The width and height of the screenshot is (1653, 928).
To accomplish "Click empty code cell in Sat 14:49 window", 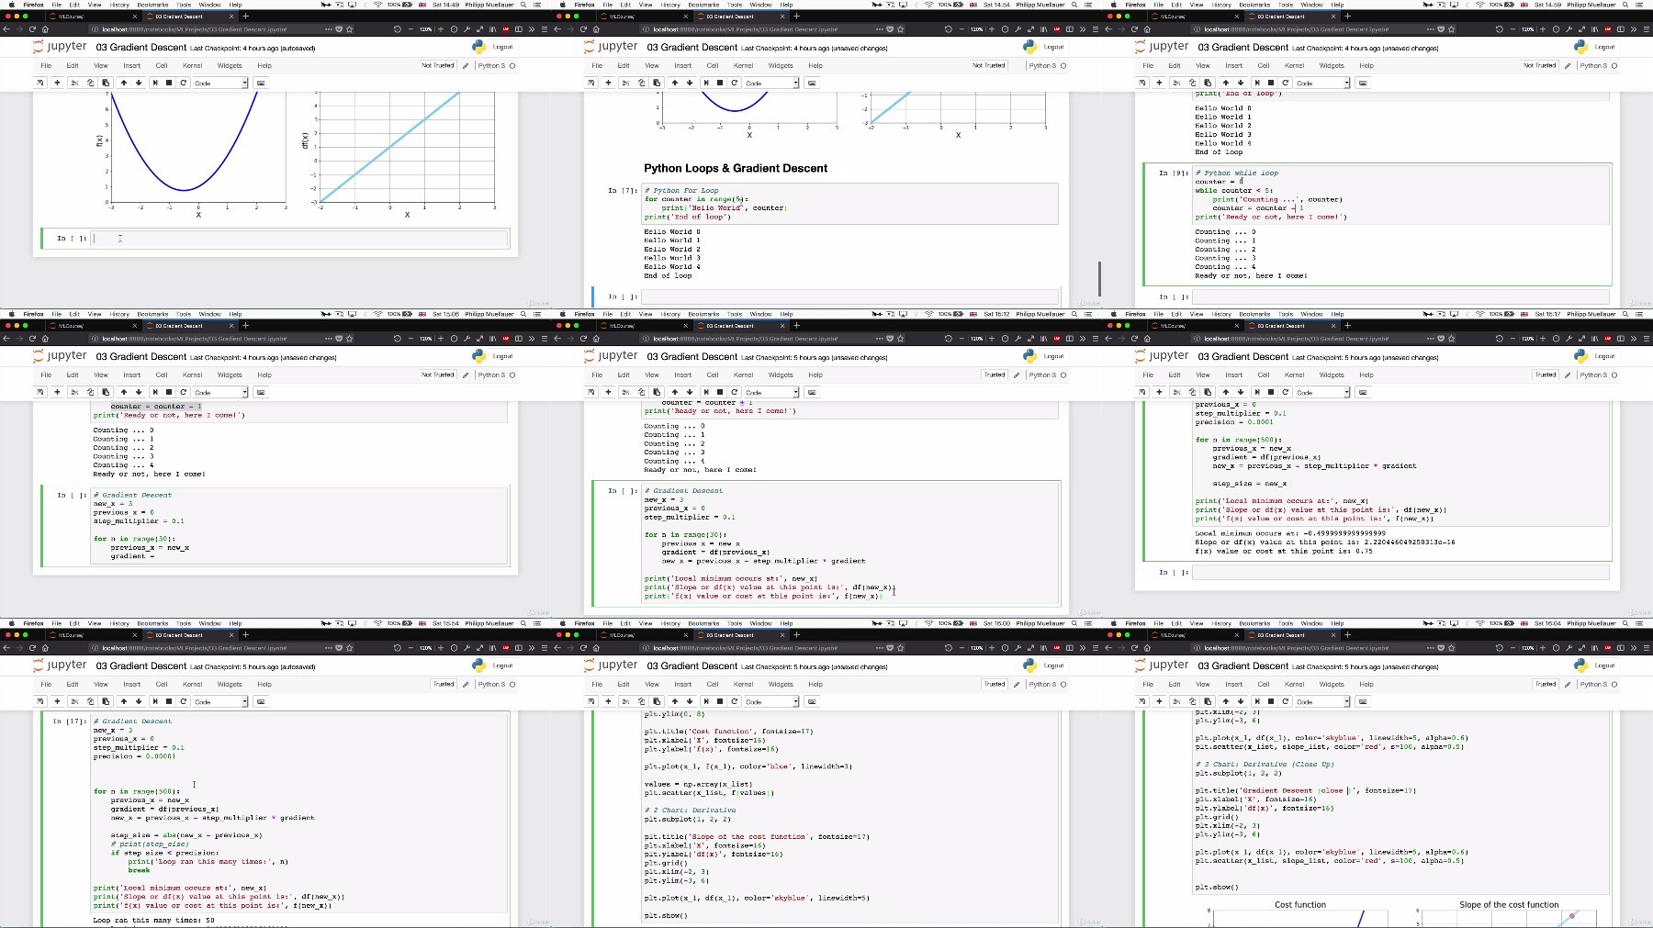I will click(300, 239).
